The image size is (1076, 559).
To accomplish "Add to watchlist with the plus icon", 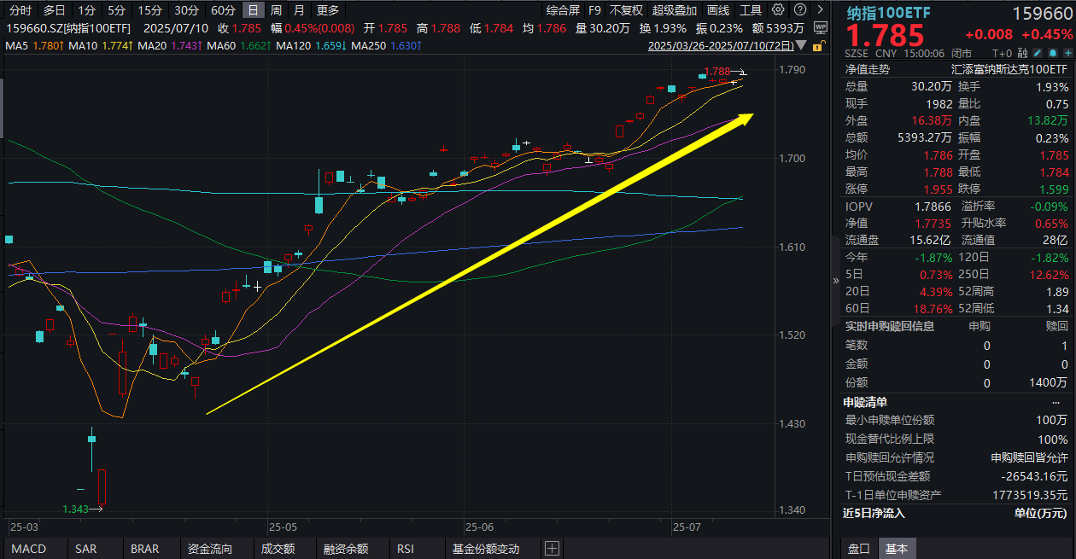I will (1068, 53).
